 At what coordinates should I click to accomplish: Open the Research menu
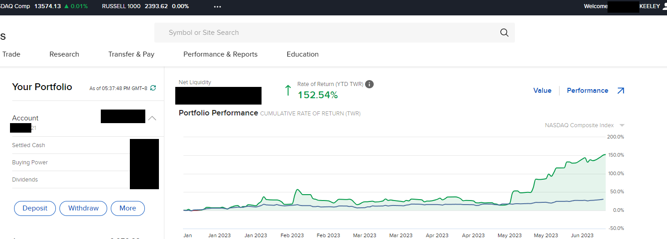click(64, 54)
